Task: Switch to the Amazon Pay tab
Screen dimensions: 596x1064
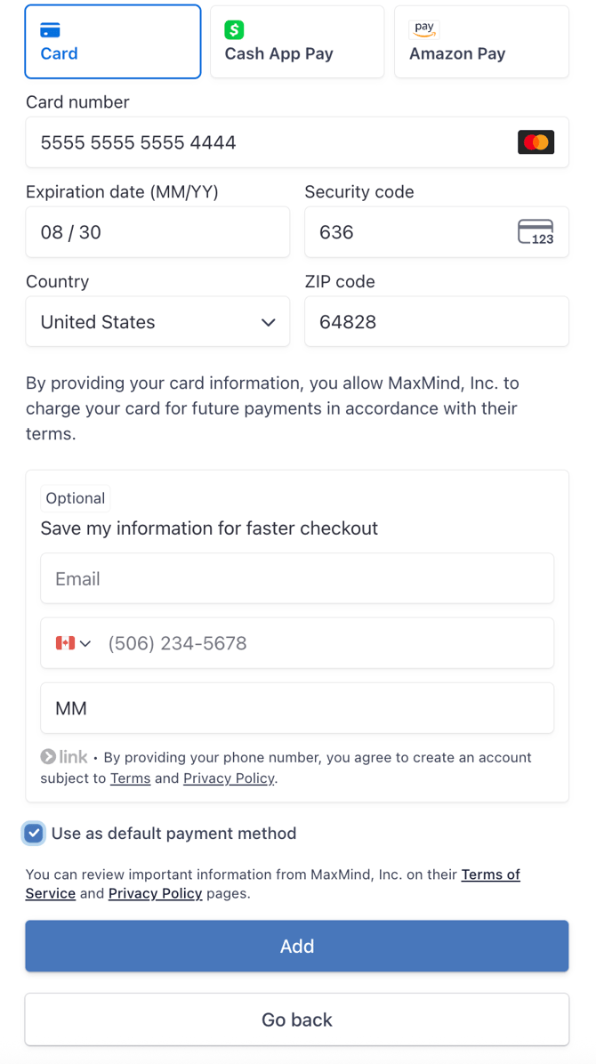Action: [x=481, y=42]
